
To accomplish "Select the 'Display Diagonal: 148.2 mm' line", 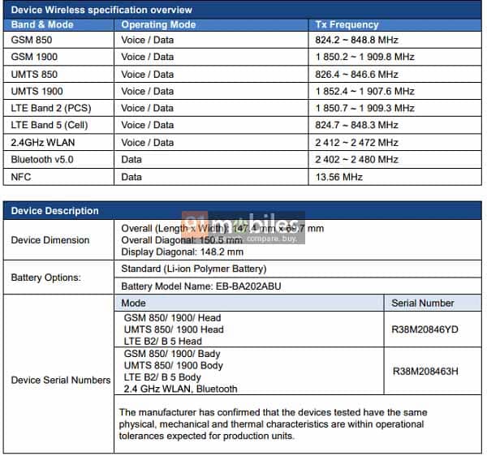I will pyautogui.click(x=182, y=252).
